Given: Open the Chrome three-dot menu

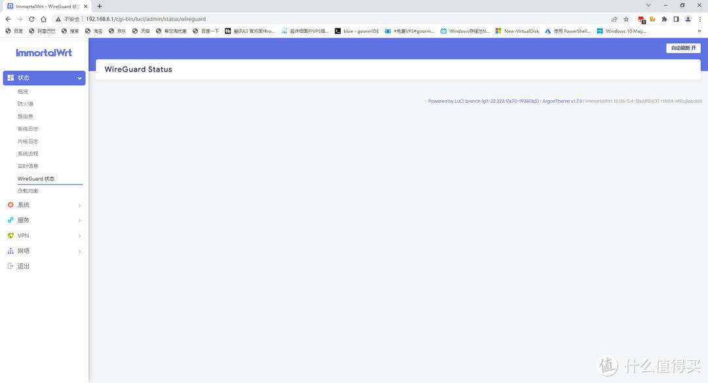Looking at the screenshot, I should [x=699, y=19].
